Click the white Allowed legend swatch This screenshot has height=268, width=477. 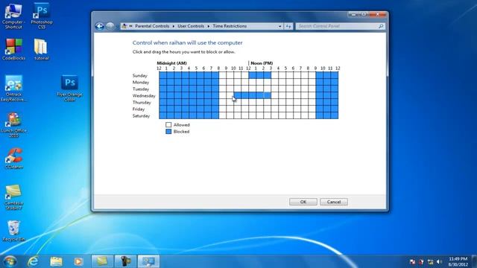168,125
